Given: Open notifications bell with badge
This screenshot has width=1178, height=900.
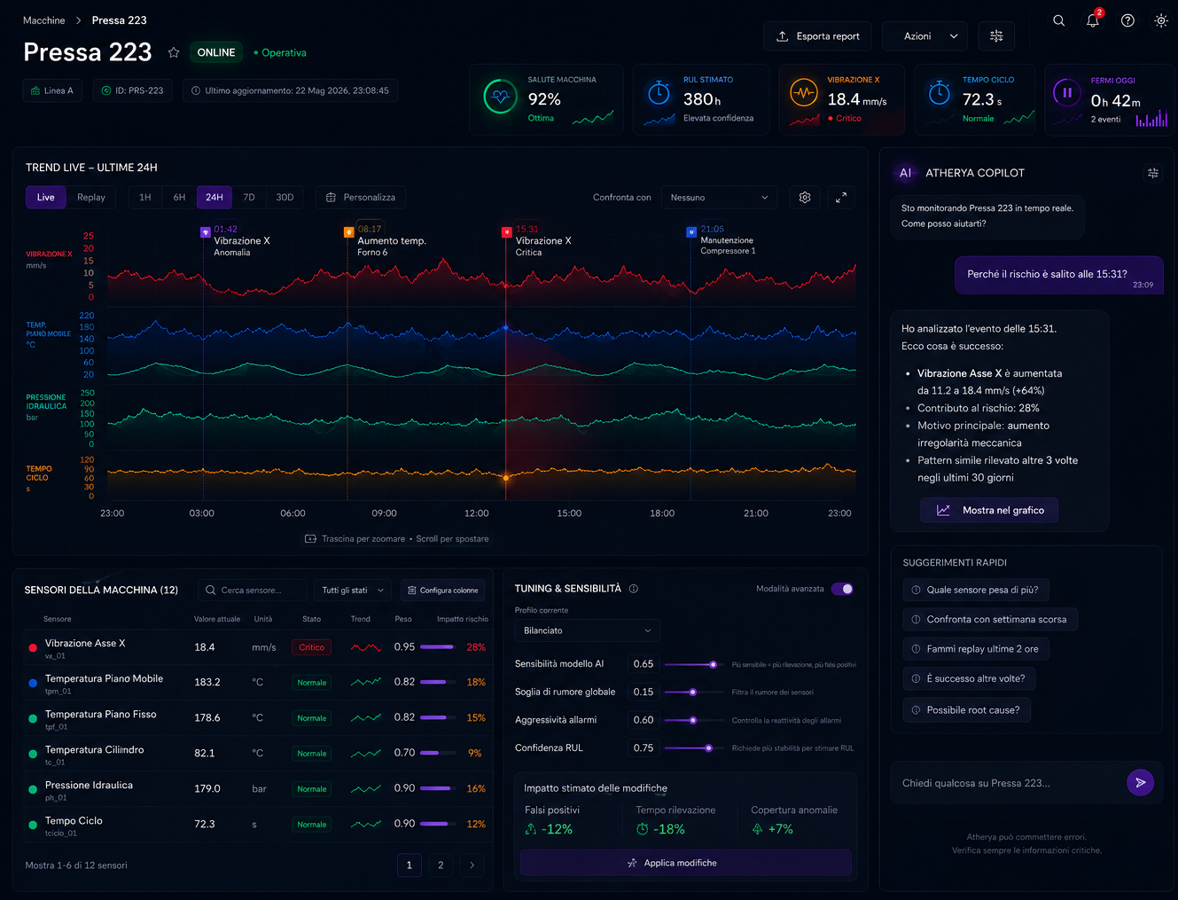Looking at the screenshot, I should [1093, 20].
